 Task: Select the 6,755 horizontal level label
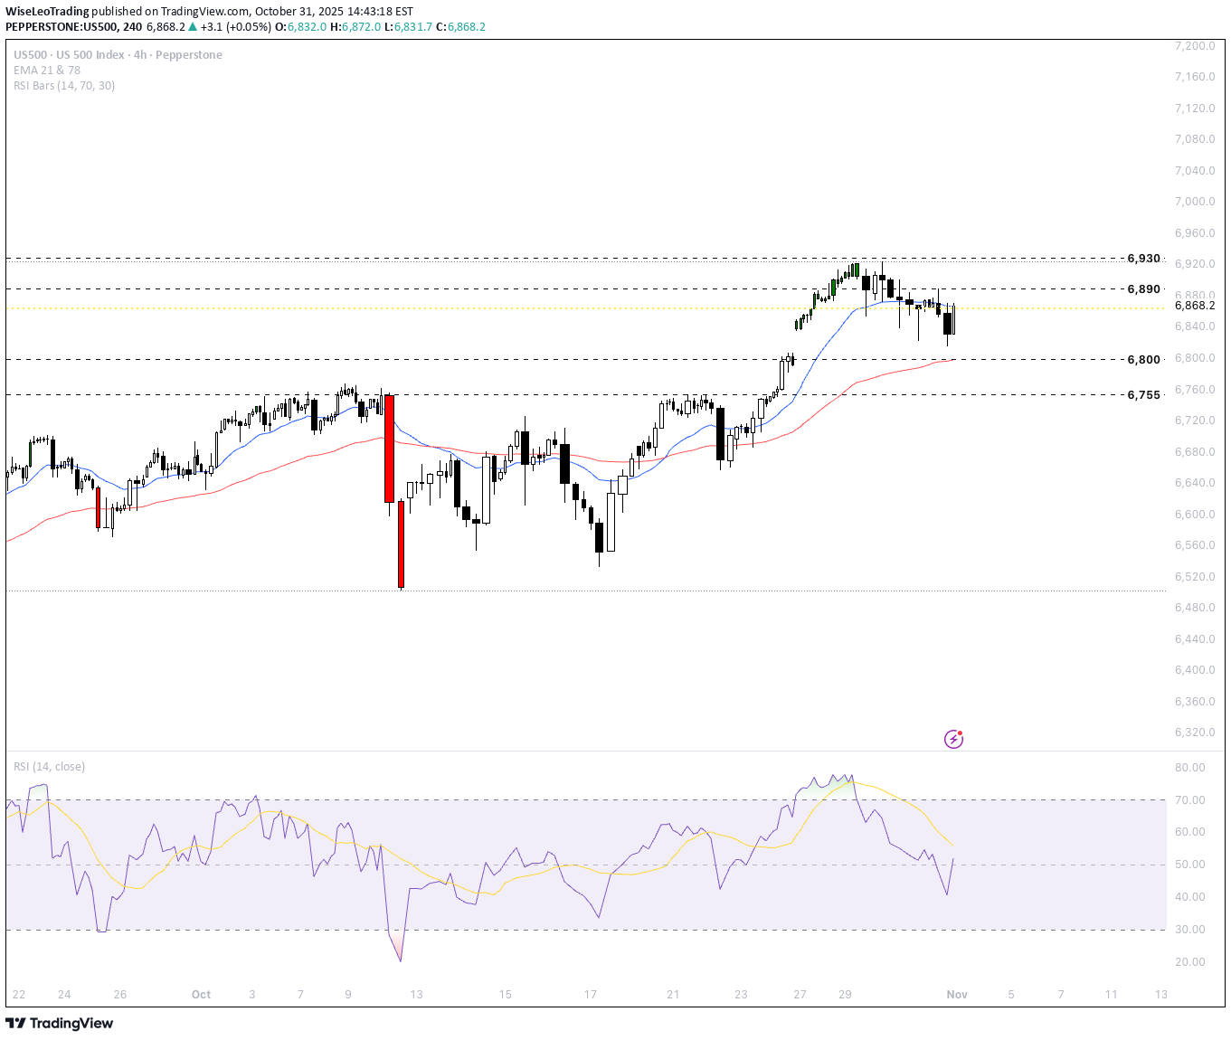click(1143, 395)
